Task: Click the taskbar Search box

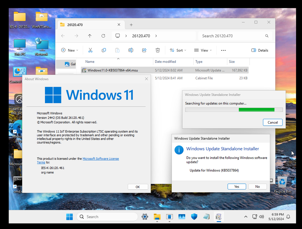Action: click(x=107, y=217)
